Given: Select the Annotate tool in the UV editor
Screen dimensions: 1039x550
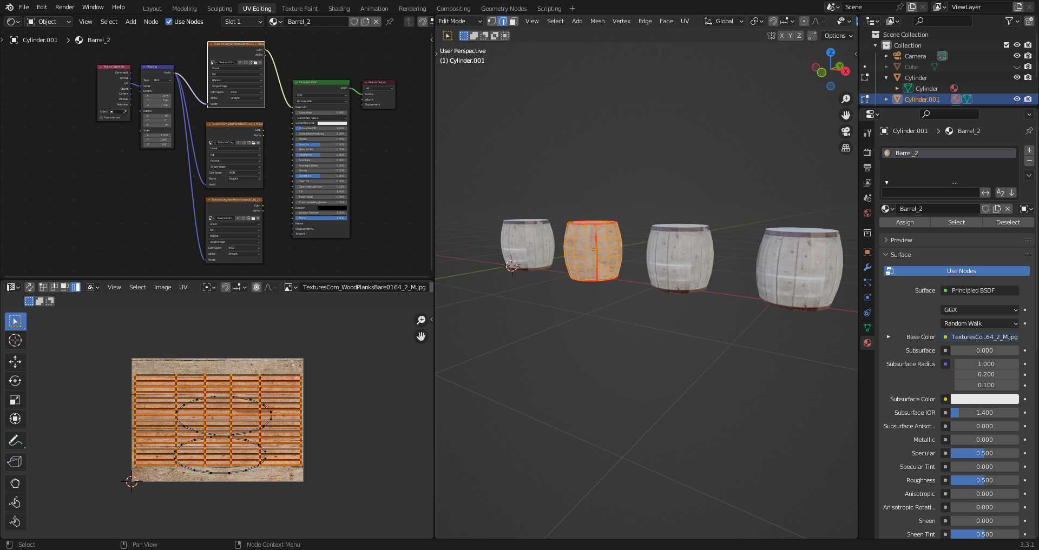Looking at the screenshot, I should 15,440.
